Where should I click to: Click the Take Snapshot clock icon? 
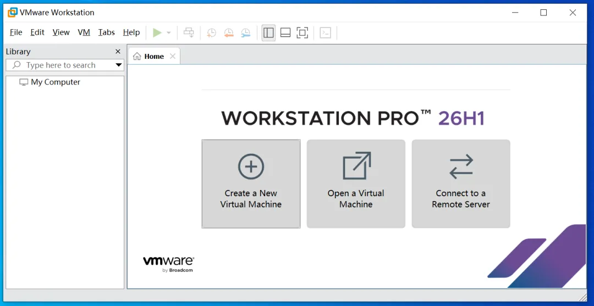211,33
